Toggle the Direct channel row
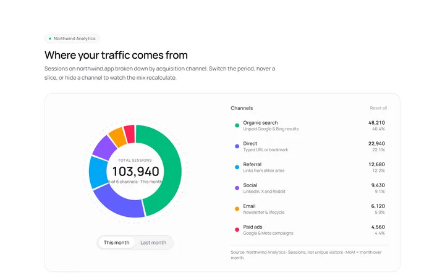This screenshot has height=278, width=445. pyautogui.click(x=310, y=146)
